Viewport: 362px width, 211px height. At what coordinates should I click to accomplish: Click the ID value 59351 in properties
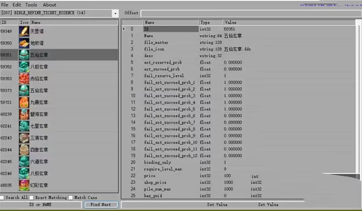[x=229, y=29]
